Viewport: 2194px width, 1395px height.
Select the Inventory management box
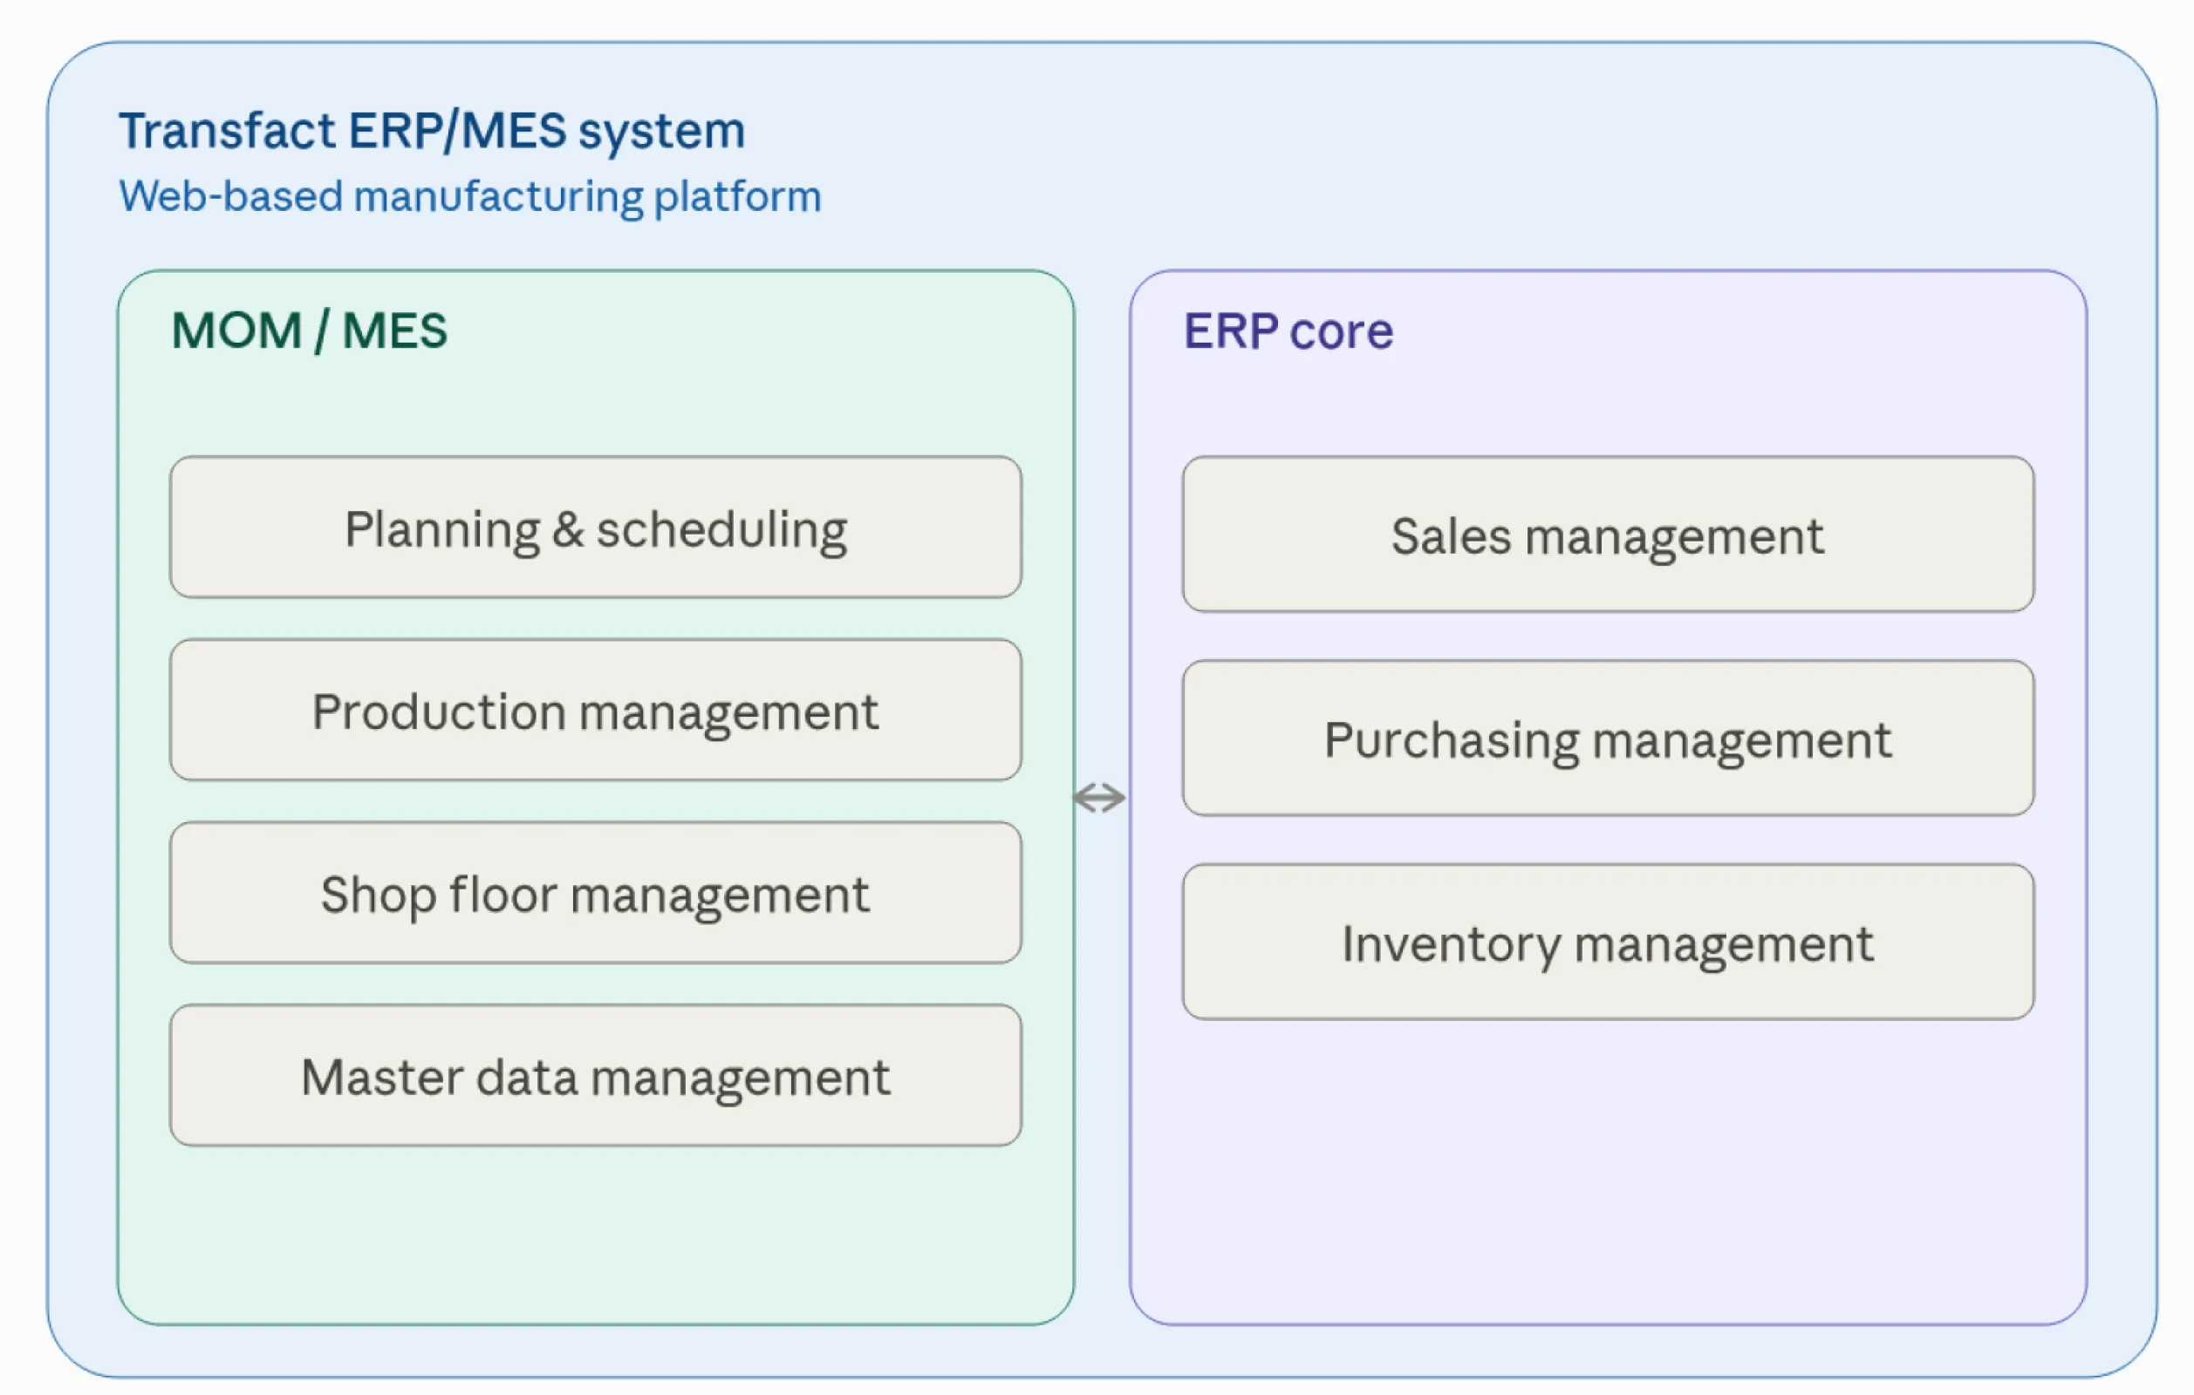tap(1608, 942)
